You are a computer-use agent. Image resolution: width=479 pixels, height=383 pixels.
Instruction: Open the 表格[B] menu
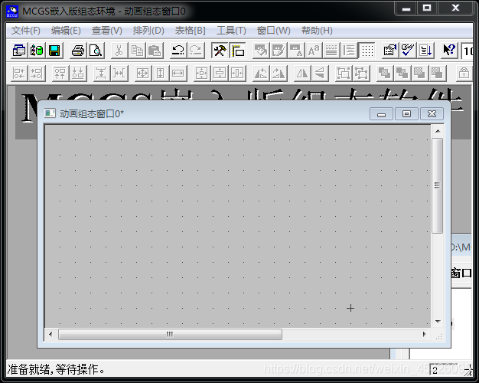tap(190, 31)
